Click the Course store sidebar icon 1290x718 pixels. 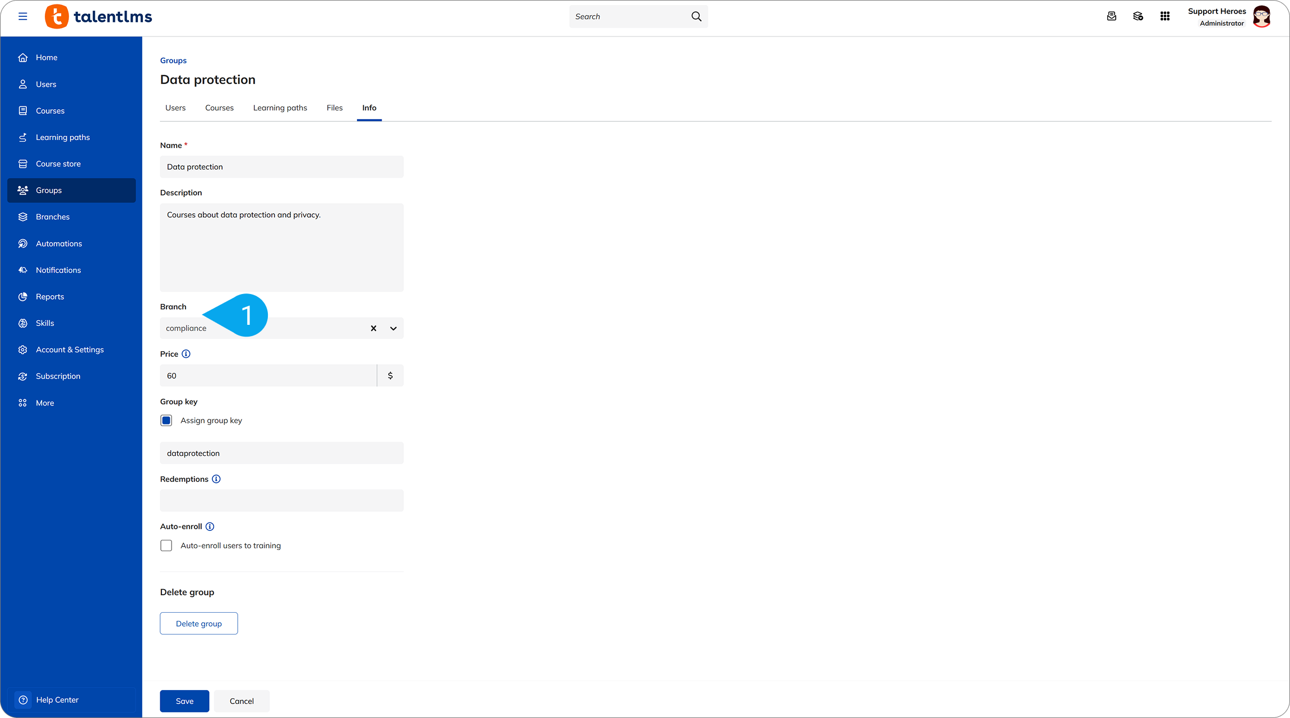[23, 164]
